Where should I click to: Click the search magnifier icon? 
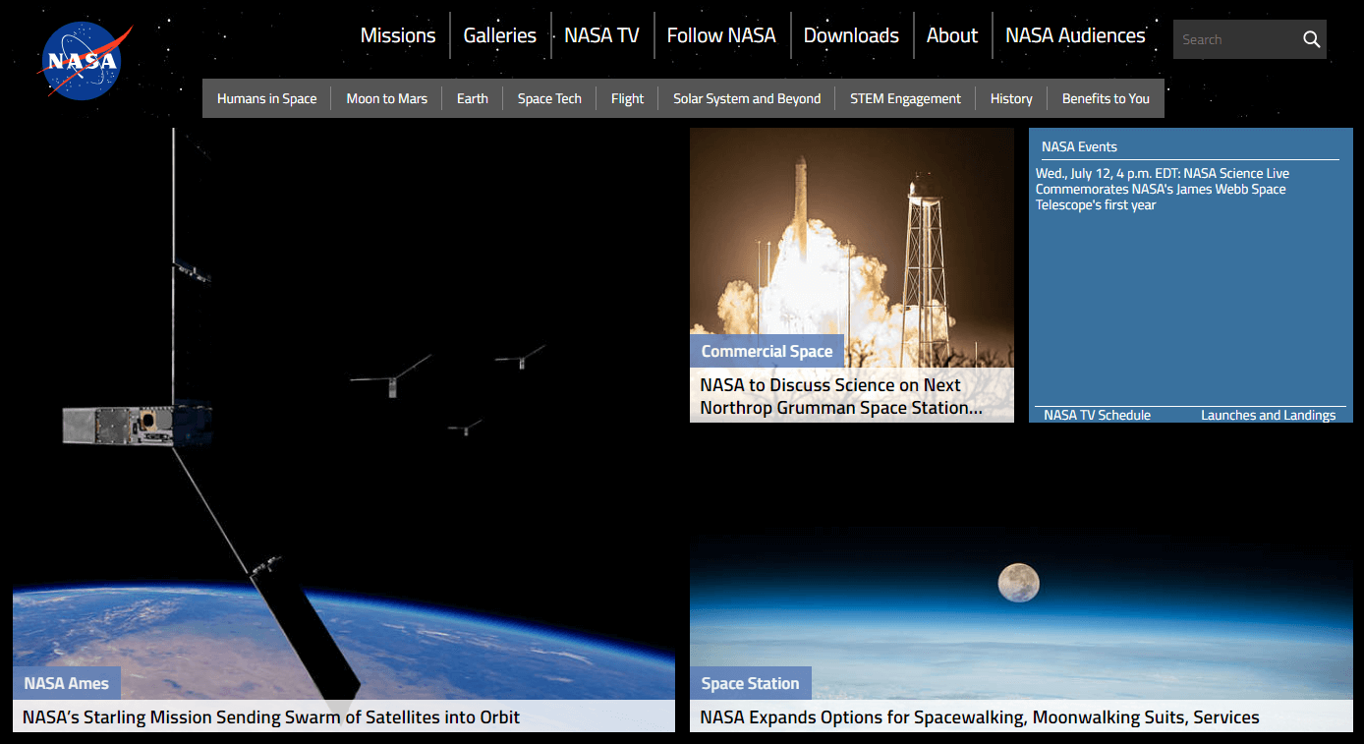pos(1311,39)
